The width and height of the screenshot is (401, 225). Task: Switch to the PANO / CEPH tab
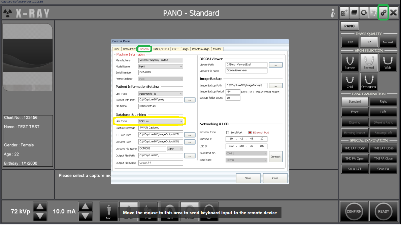(161, 49)
